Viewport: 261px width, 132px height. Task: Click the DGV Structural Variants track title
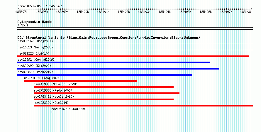(109, 38)
